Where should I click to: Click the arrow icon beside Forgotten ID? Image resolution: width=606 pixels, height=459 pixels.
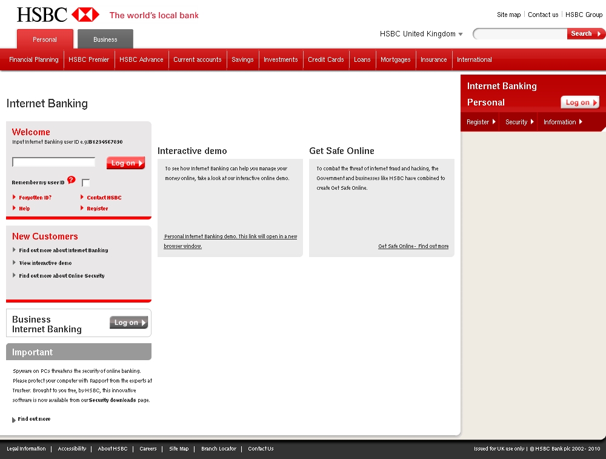(x=14, y=197)
